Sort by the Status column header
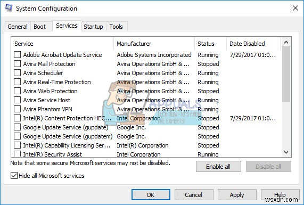The height and width of the screenshot is (205, 304). pos(210,44)
